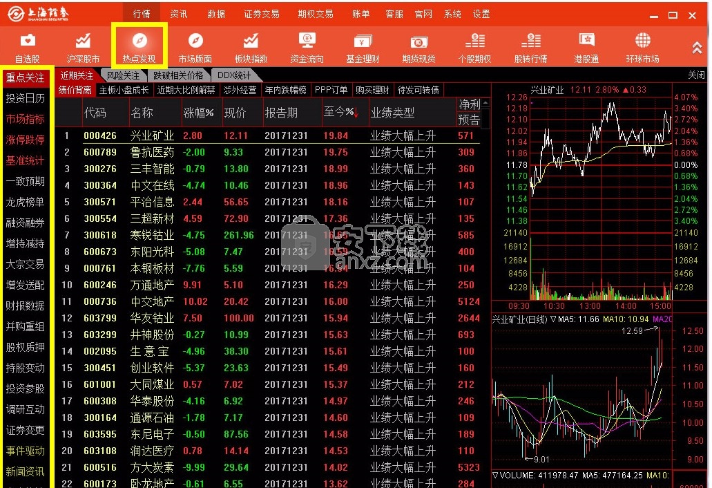Collapse the toolbar with double chevron
Screen dimensions: 712x488
(x=697, y=48)
